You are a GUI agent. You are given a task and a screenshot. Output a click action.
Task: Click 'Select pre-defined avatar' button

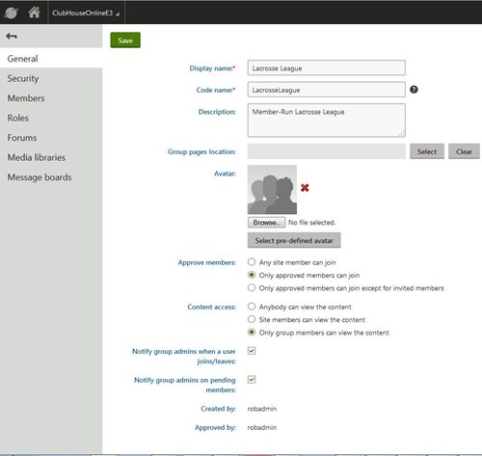[294, 240]
